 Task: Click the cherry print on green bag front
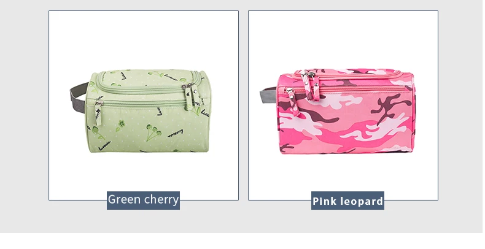153,132
